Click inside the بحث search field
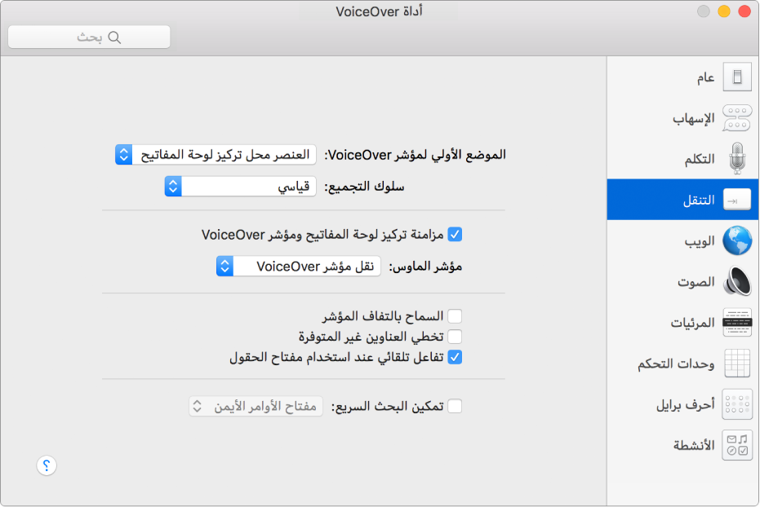The image size is (760, 507). pos(88,36)
